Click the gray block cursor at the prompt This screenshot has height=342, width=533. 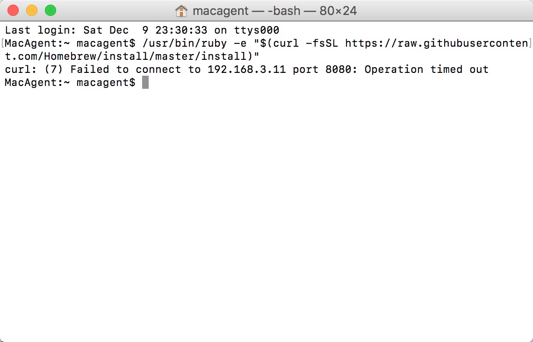click(145, 82)
